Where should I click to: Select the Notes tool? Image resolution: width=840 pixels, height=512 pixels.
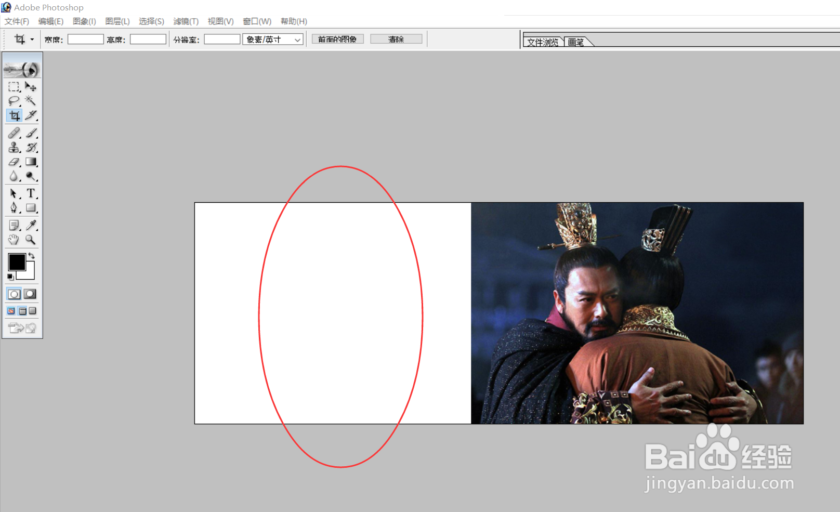pos(14,226)
